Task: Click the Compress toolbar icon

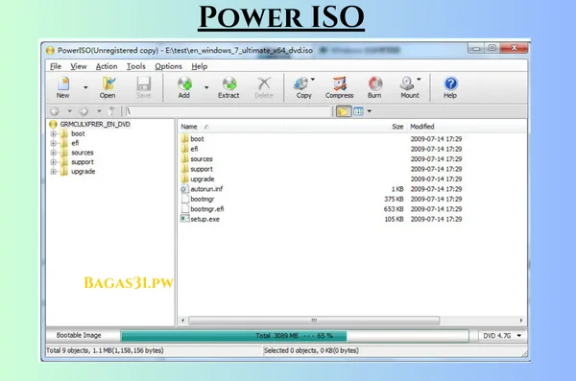Action: (x=339, y=87)
